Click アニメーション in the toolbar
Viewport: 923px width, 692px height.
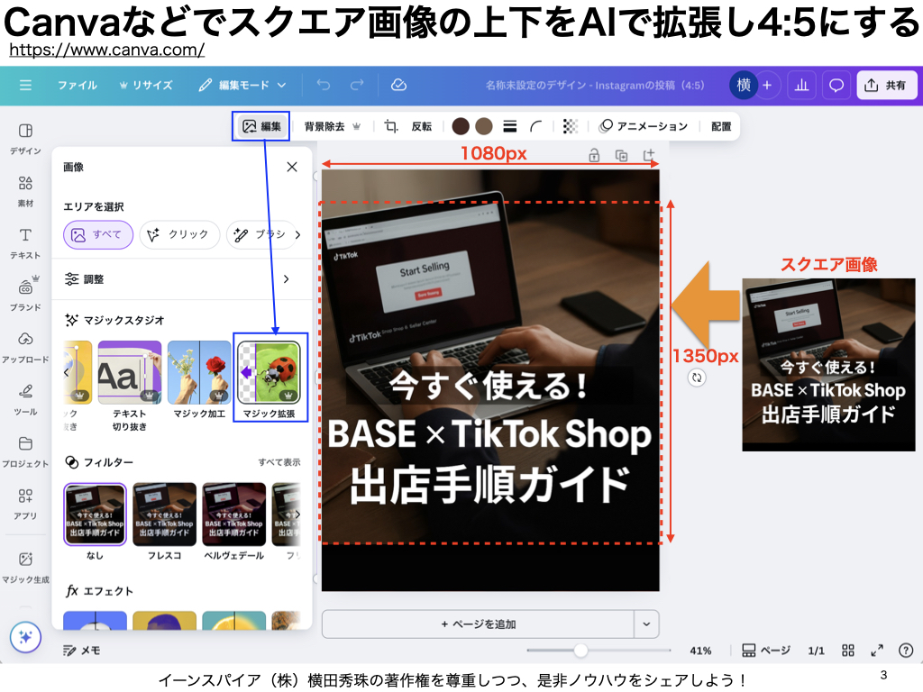[x=644, y=126]
